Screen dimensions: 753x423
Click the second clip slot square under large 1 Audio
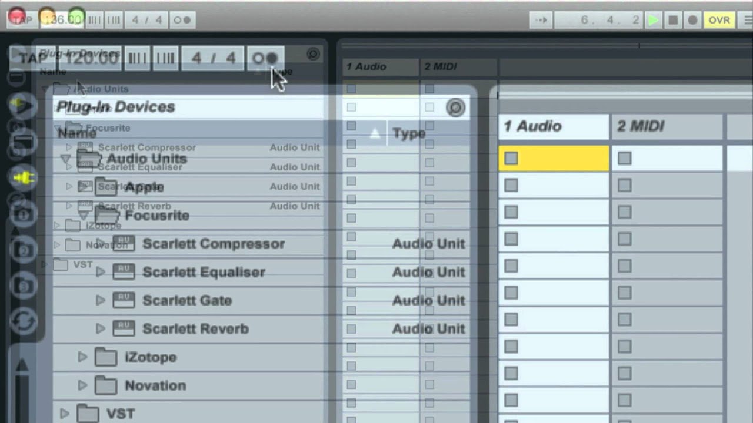511,186
